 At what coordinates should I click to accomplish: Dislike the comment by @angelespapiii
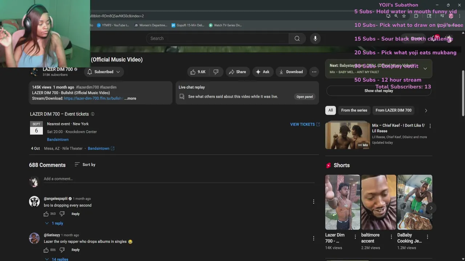pyautogui.click(x=62, y=214)
